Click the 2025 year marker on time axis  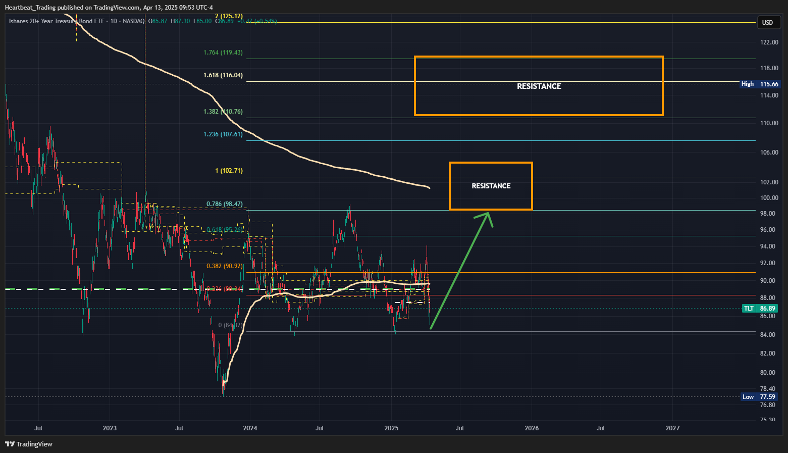point(391,428)
